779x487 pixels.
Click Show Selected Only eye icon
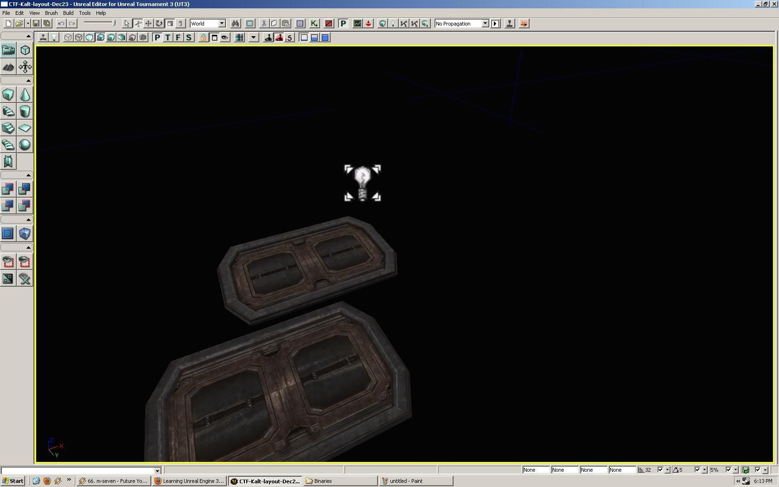pos(8,262)
